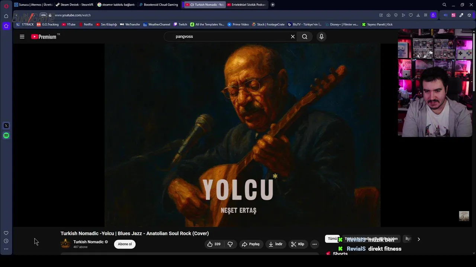The height and width of the screenshot is (267, 476).
Task: Click the YouTube search box with pangvoss
Action: 231,36
